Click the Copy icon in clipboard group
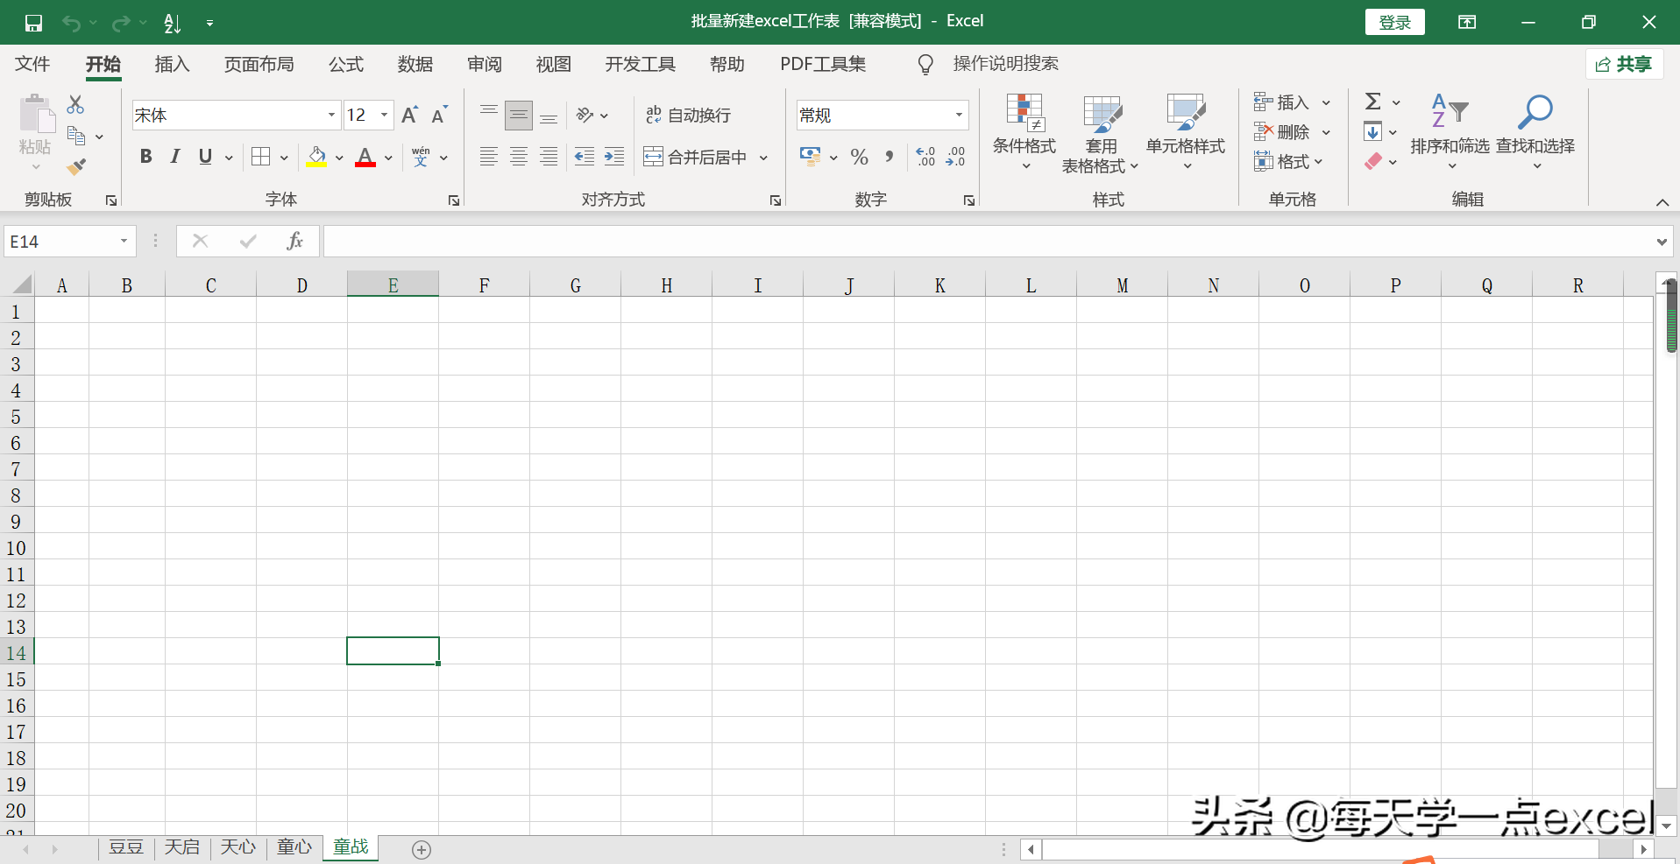1680x864 pixels. 76,136
